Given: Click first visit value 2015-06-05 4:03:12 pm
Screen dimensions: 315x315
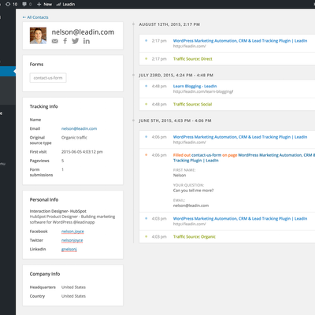Looking at the screenshot, I should (x=82, y=152).
